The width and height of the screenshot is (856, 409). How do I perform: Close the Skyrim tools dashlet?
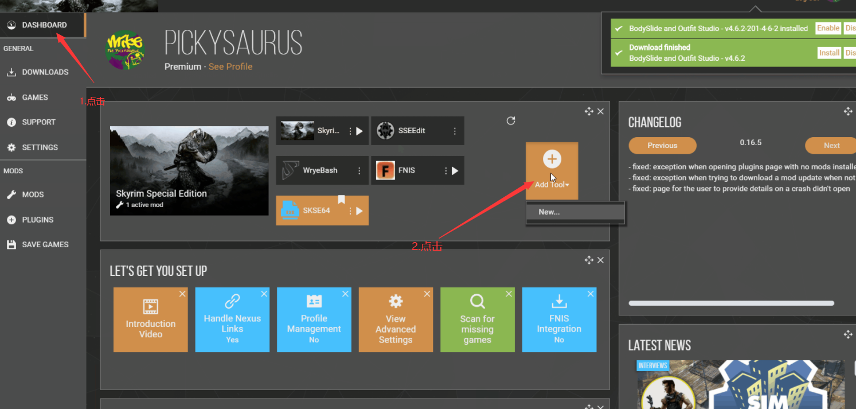[x=600, y=111]
